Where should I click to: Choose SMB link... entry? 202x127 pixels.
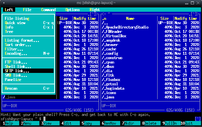pos(28,75)
